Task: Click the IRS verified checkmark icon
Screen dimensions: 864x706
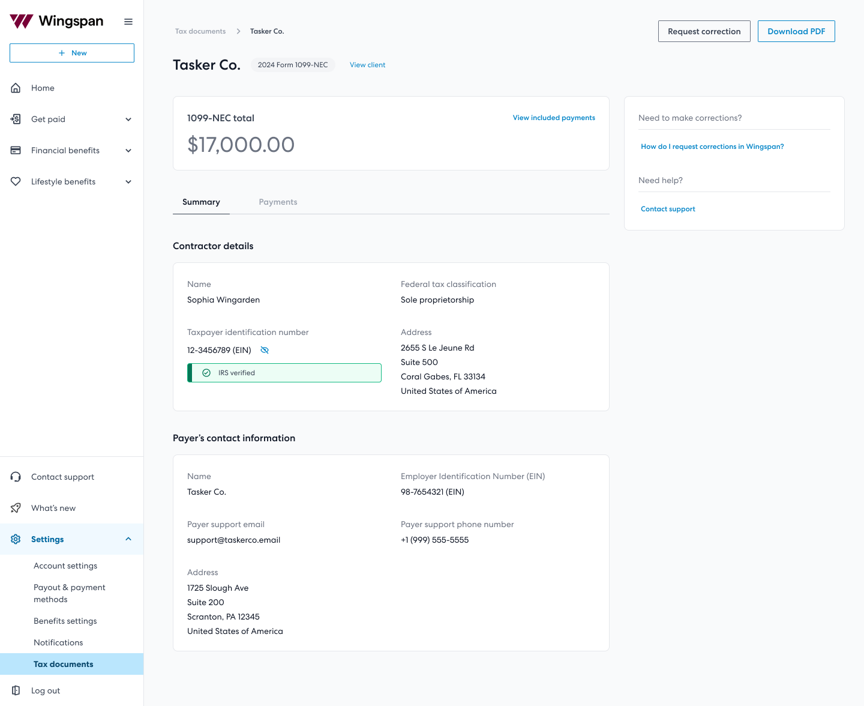Action: pos(206,373)
